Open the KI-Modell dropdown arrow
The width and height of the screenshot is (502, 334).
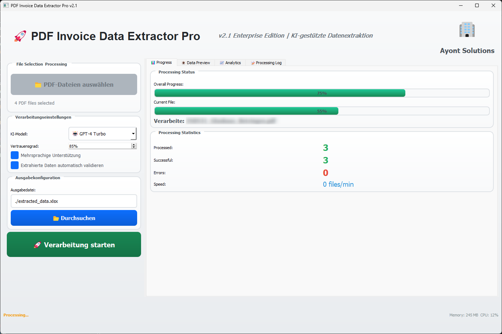tap(133, 134)
